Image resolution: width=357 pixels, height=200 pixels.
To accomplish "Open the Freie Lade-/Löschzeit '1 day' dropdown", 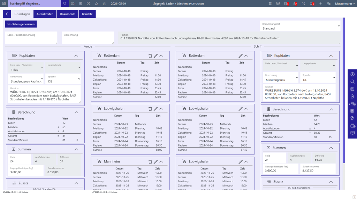I will (26, 68).
